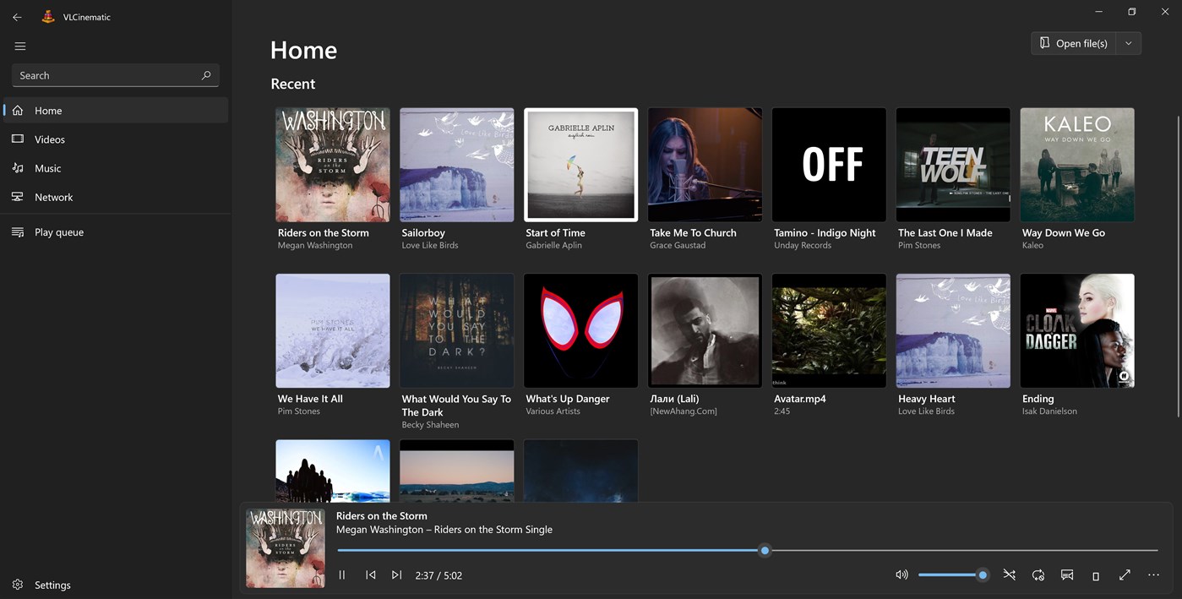Open the subtitles control
Image resolution: width=1182 pixels, height=599 pixels.
pyautogui.click(x=1066, y=574)
